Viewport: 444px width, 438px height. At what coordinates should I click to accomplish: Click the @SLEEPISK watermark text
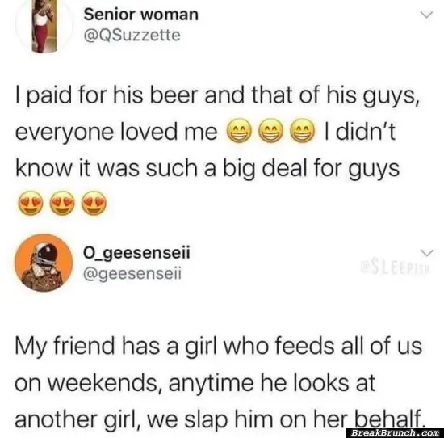[x=395, y=268]
